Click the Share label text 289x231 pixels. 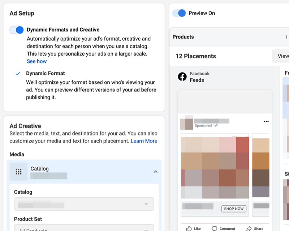[259, 228]
